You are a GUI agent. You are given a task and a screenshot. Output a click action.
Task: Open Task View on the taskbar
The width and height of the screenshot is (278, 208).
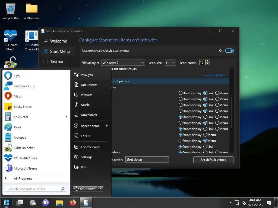[x=19, y=203]
